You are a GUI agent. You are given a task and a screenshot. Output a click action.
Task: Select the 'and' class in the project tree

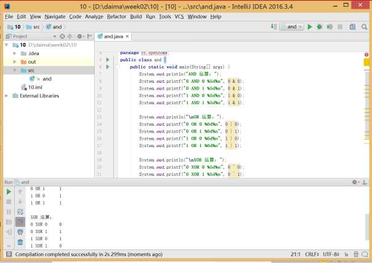pos(47,79)
